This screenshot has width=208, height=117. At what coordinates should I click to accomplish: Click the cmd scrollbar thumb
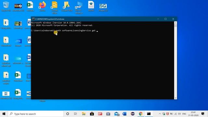click(x=175, y=25)
